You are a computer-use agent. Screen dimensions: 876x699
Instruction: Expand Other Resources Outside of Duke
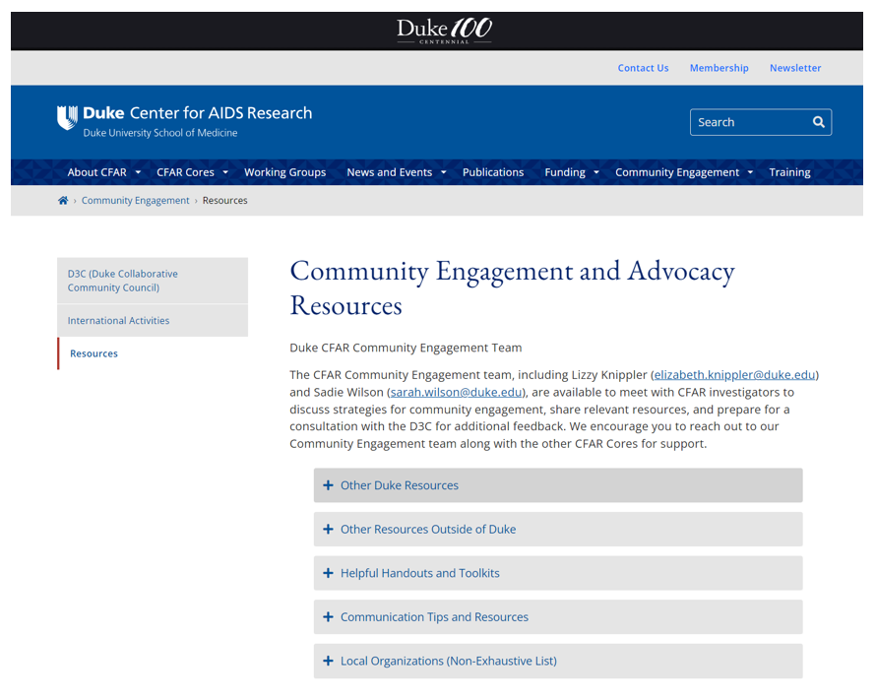558,529
